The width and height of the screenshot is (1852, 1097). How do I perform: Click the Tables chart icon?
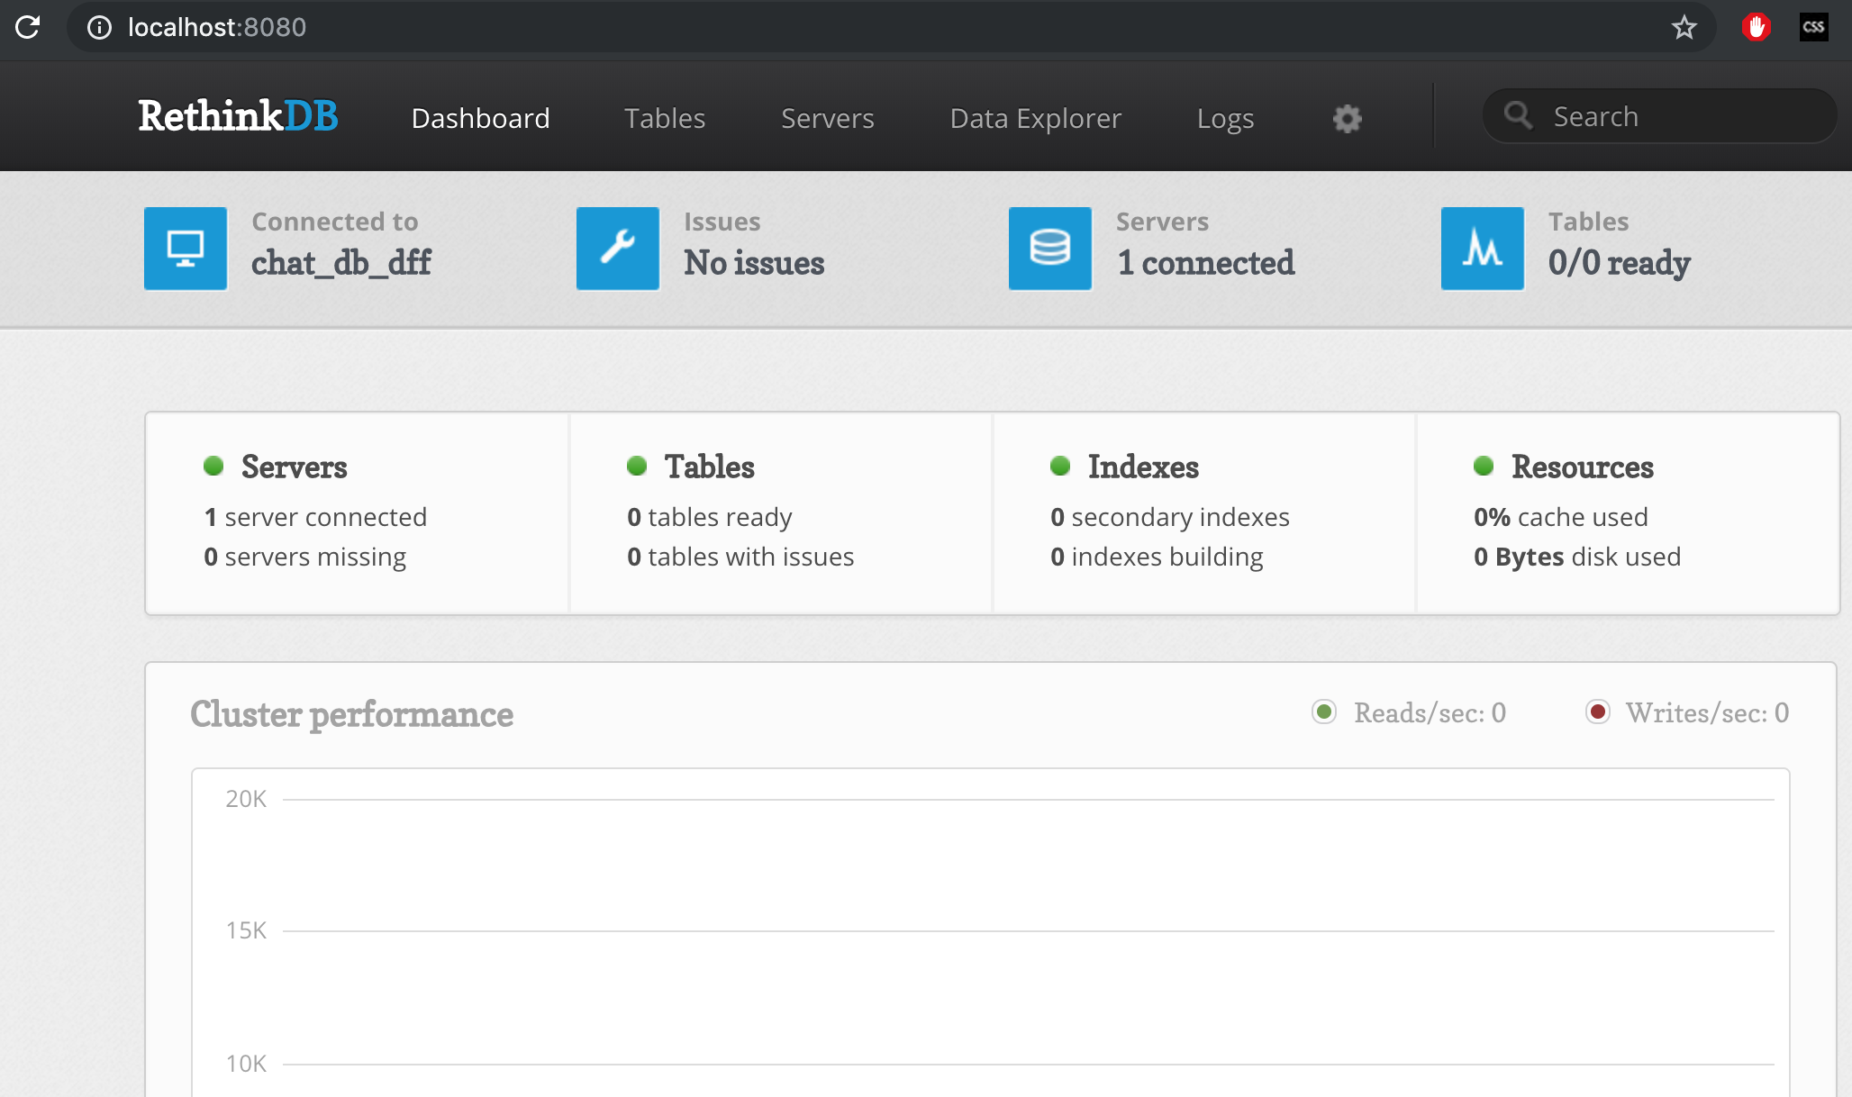point(1483,249)
